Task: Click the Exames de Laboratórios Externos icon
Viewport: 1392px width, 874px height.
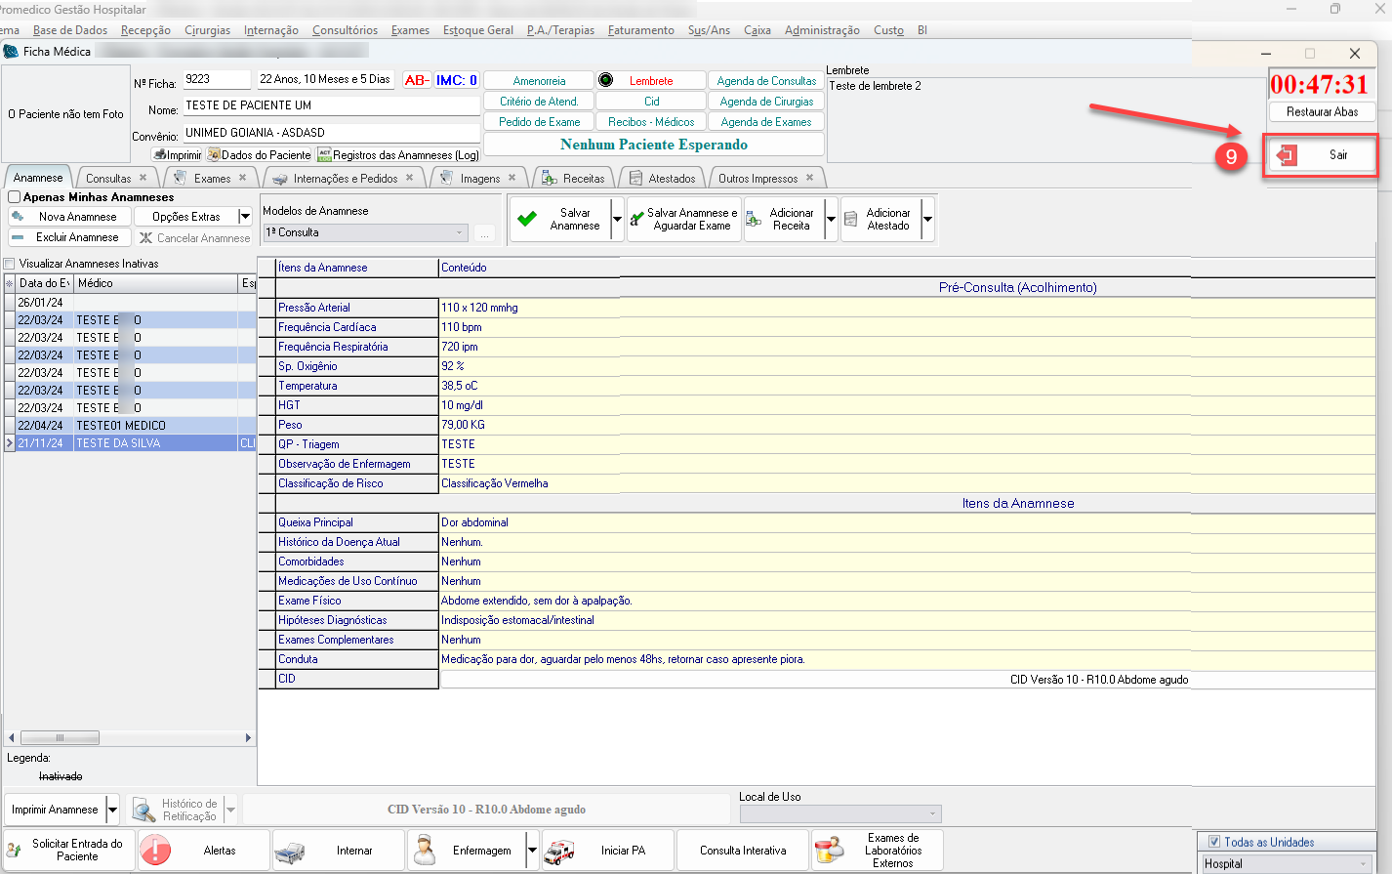Action: [x=829, y=851]
